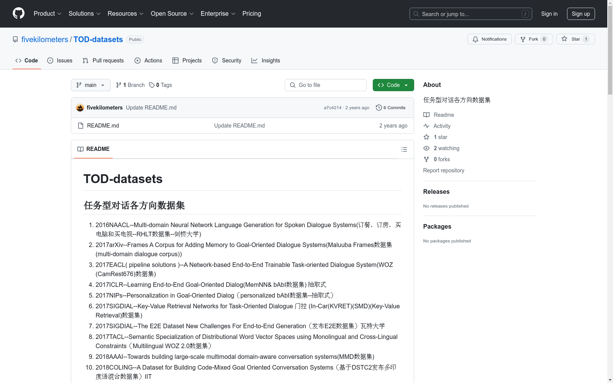Viewport: 613px width, 383px height.
Task: Focus the Search or jump to field
Action: pyautogui.click(x=470, y=14)
